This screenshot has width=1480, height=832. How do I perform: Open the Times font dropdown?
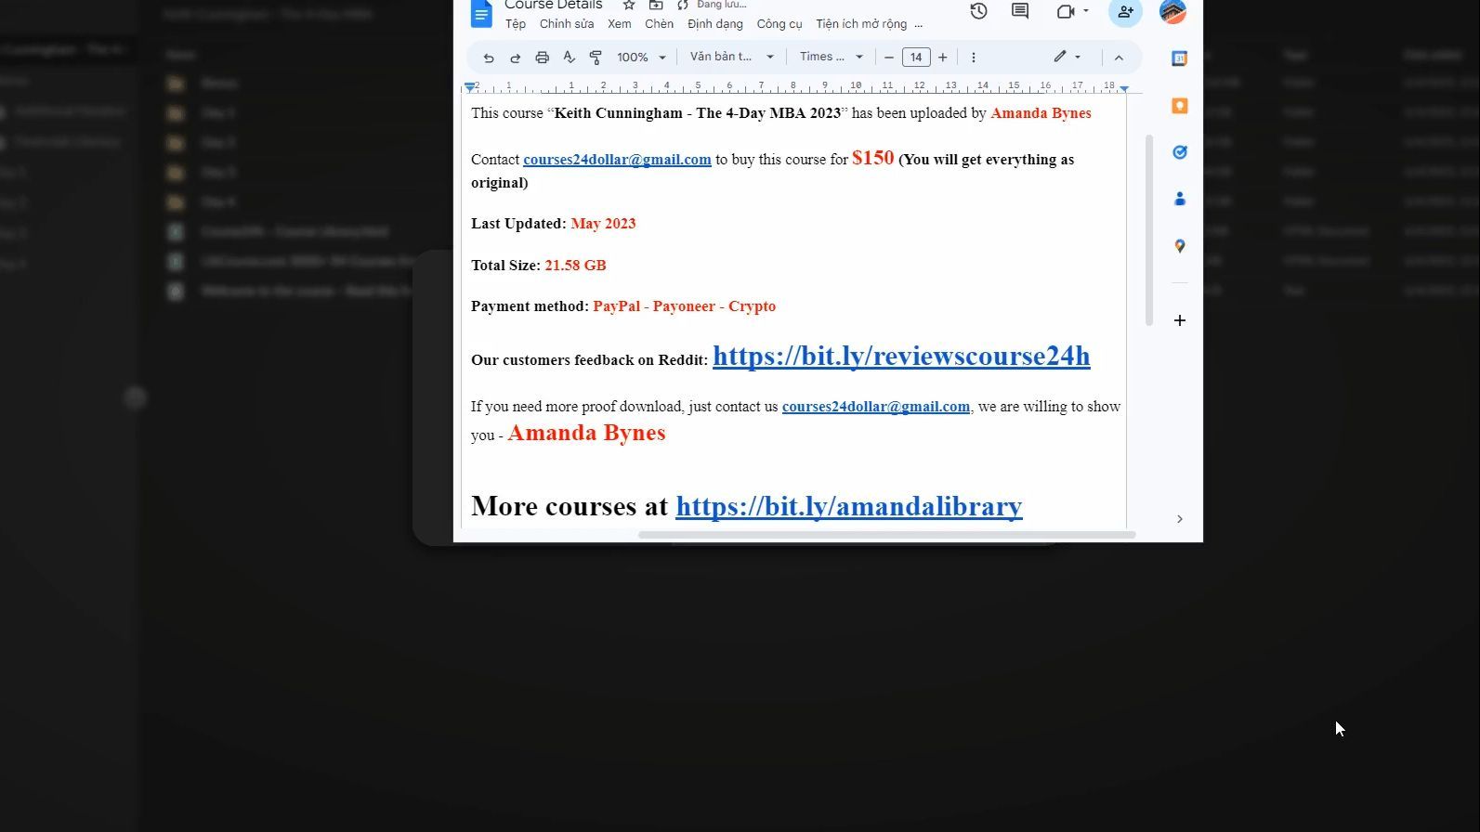832,57
